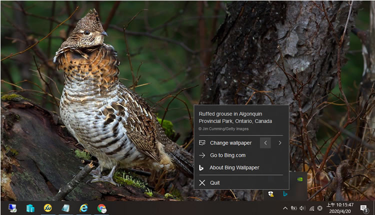Select Change wallpaper in the Bing menu
Screen dimensions: 375x215
(x=231, y=143)
